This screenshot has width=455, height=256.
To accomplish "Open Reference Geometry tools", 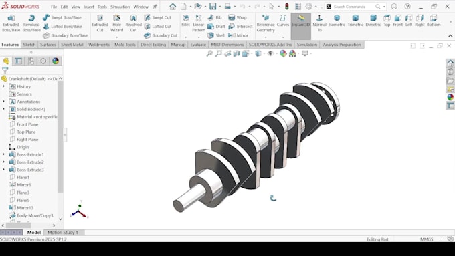I will click(266, 23).
